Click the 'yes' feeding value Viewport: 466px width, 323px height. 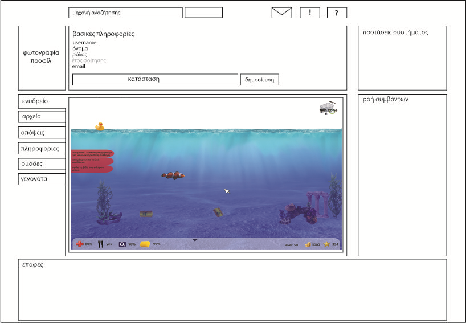tap(109, 244)
